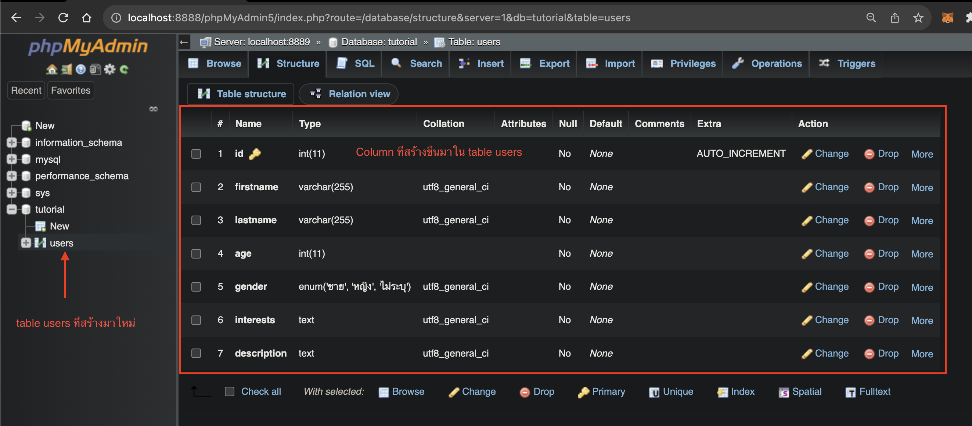
Task: Click the Recent button in sidebar
Action: tap(26, 91)
